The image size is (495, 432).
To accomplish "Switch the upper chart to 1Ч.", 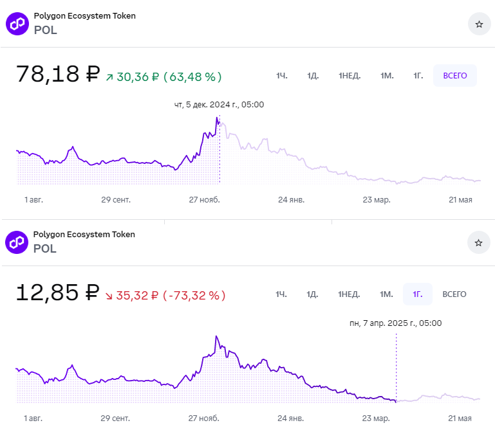I will click(282, 76).
